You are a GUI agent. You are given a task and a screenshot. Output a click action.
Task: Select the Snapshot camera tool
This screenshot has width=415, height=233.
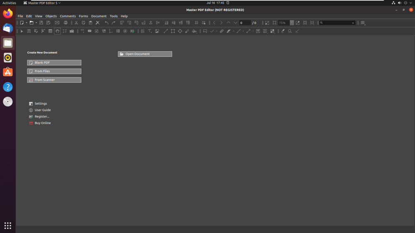(x=72, y=31)
